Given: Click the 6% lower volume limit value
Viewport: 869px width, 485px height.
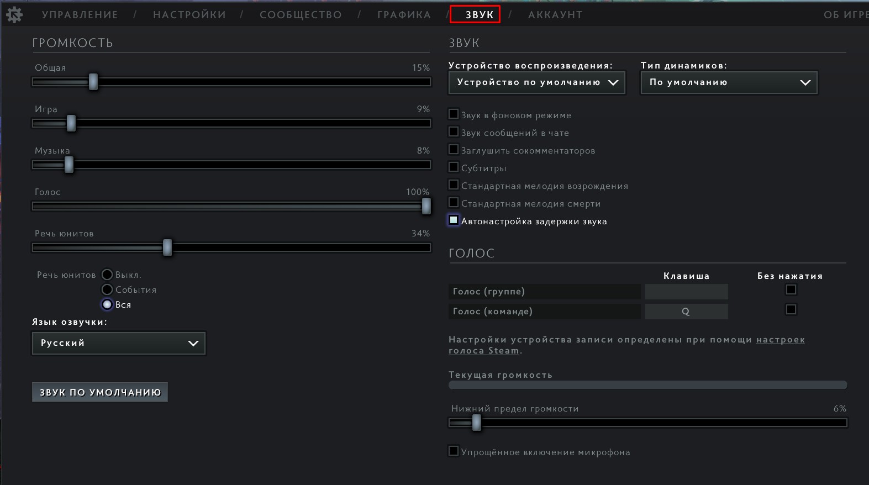Looking at the screenshot, I should pyautogui.click(x=840, y=408).
